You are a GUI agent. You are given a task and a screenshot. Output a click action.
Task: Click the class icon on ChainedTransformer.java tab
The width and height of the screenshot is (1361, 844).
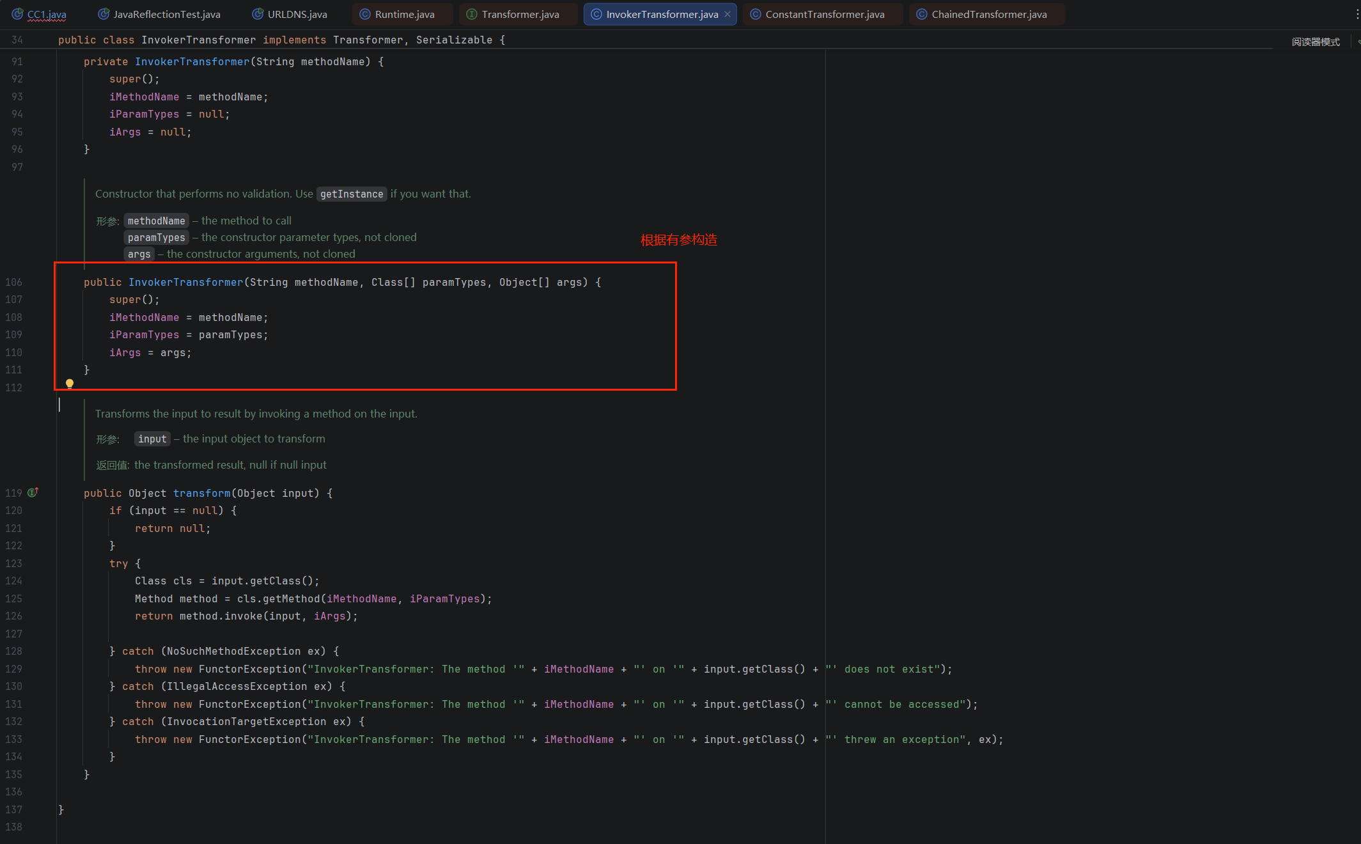click(922, 14)
